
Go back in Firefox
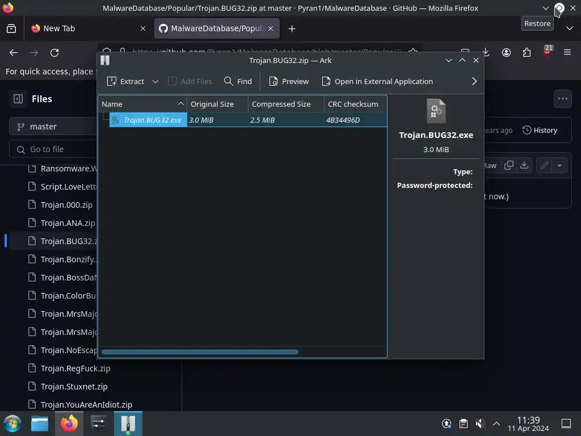coord(14,53)
